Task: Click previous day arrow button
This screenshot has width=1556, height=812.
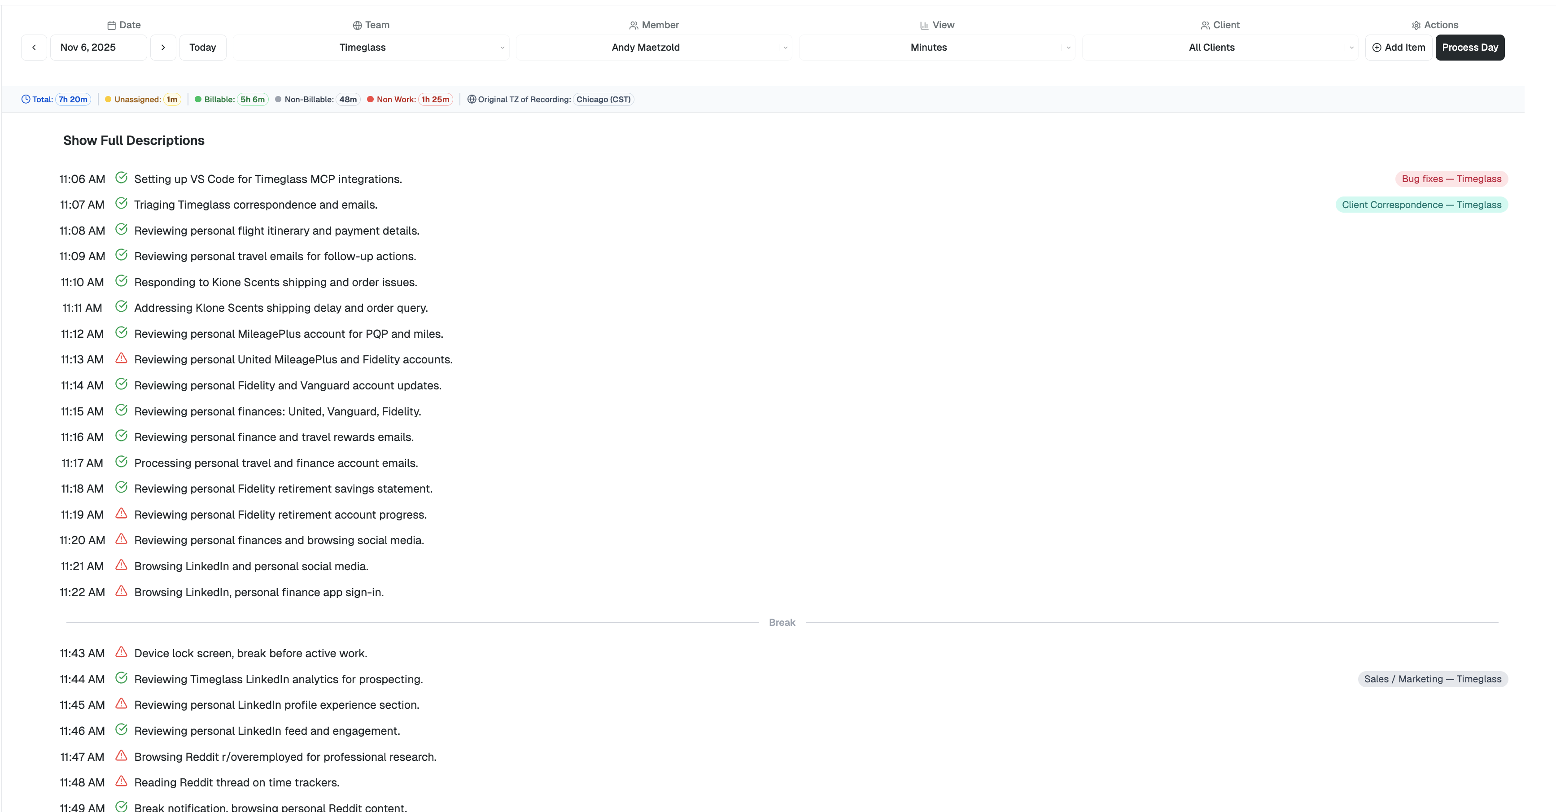Action: point(34,47)
